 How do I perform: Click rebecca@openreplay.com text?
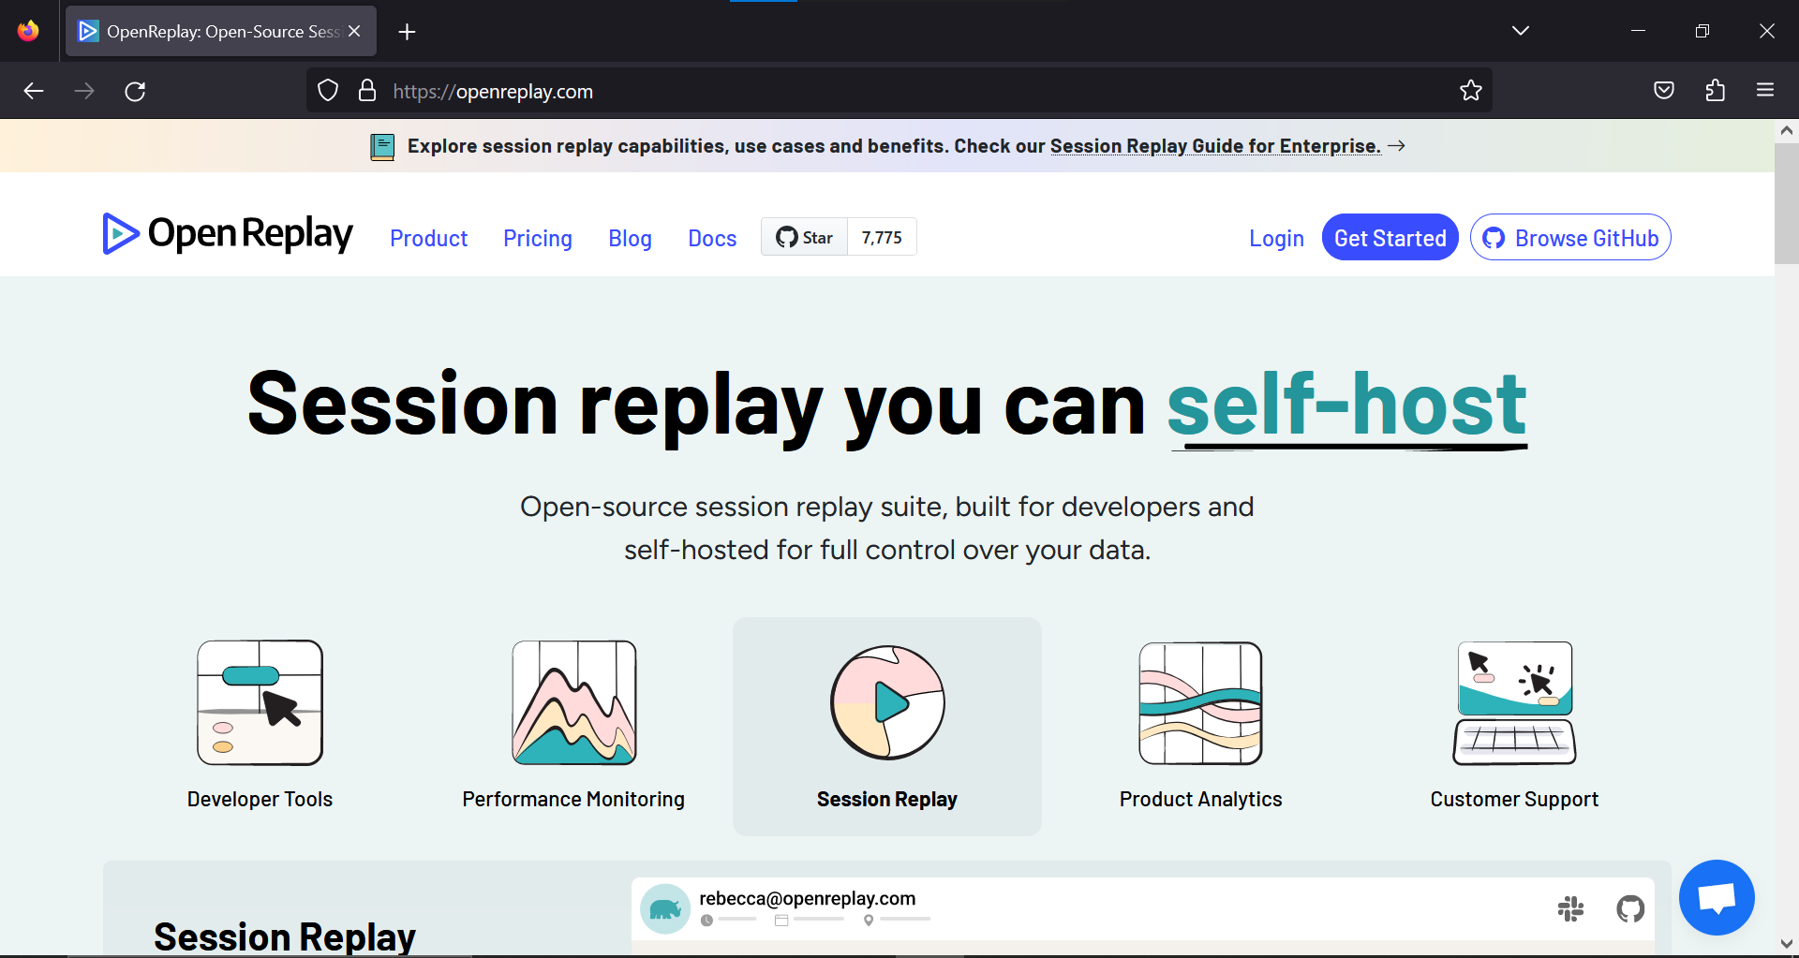click(x=807, y=898)
